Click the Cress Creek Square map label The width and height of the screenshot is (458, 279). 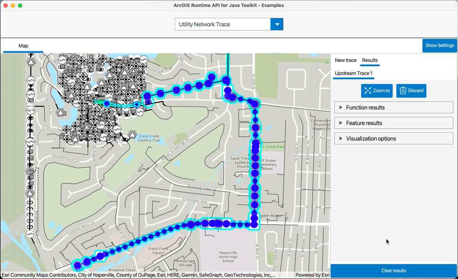click(x=158, y=251)
